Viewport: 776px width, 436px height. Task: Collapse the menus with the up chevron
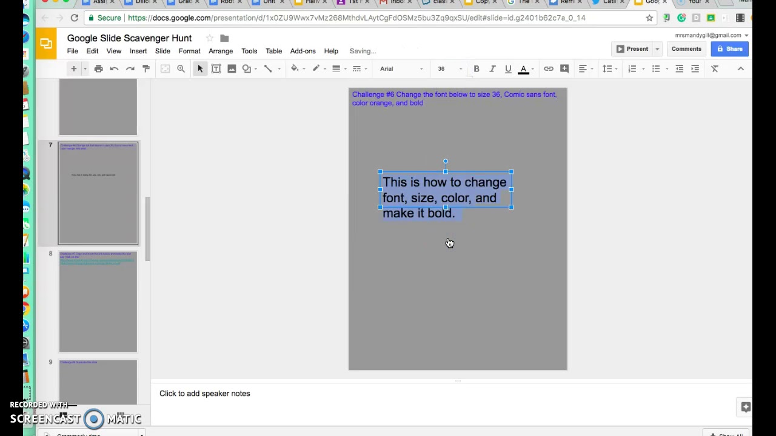tap(740, 68)
